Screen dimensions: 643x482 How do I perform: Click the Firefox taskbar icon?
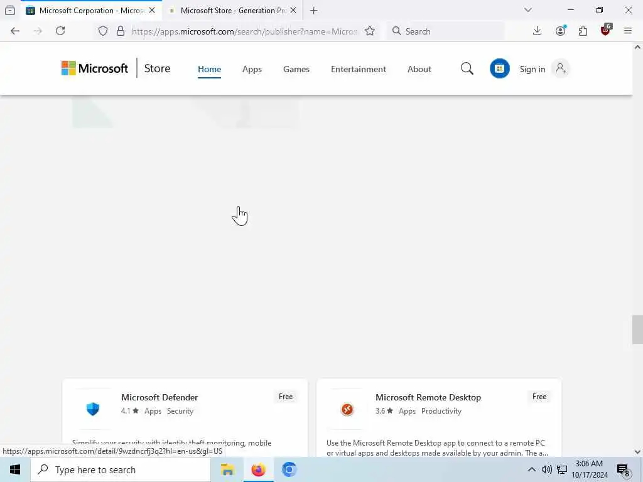pos(258,469)
